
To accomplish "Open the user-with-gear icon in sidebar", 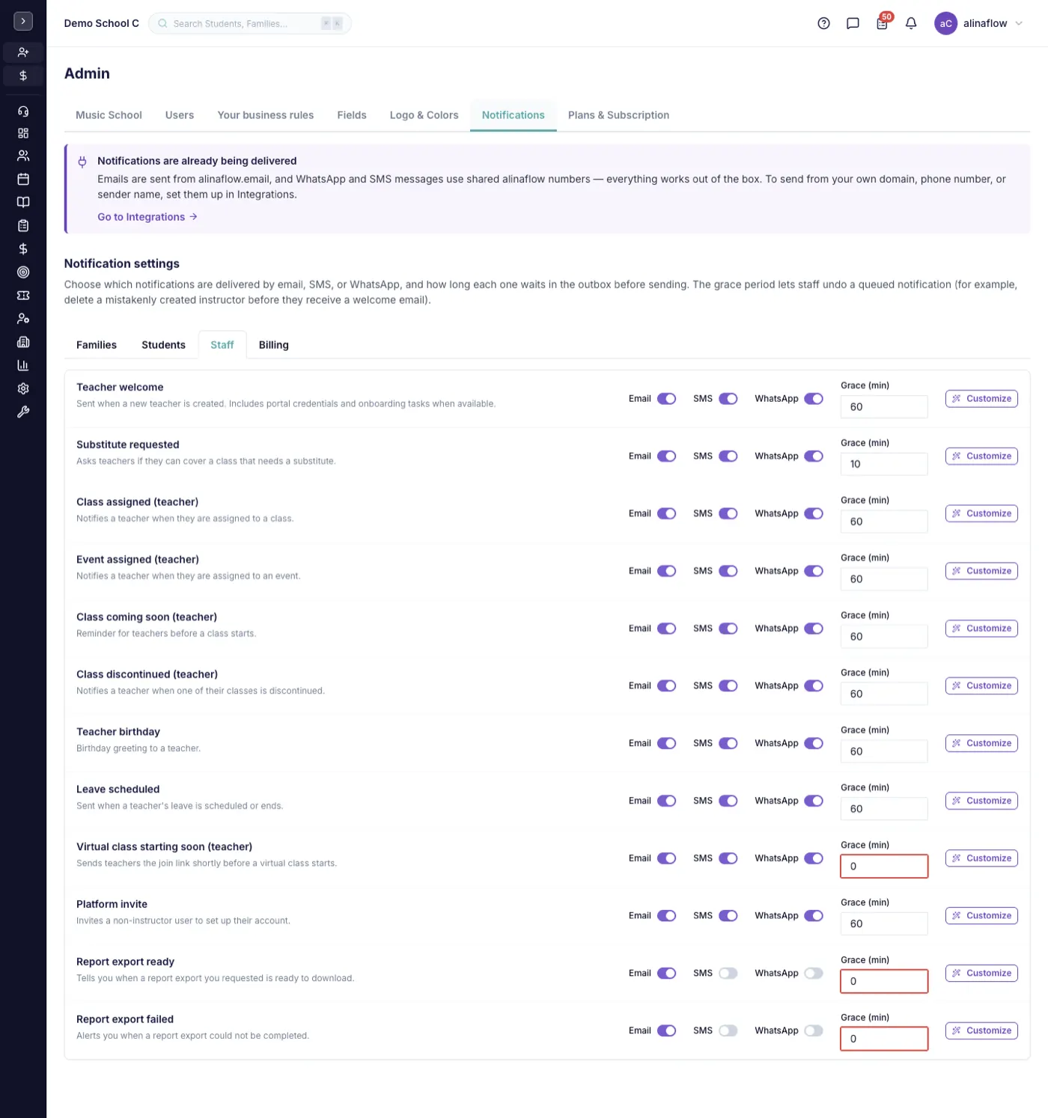I will point(23,319).
